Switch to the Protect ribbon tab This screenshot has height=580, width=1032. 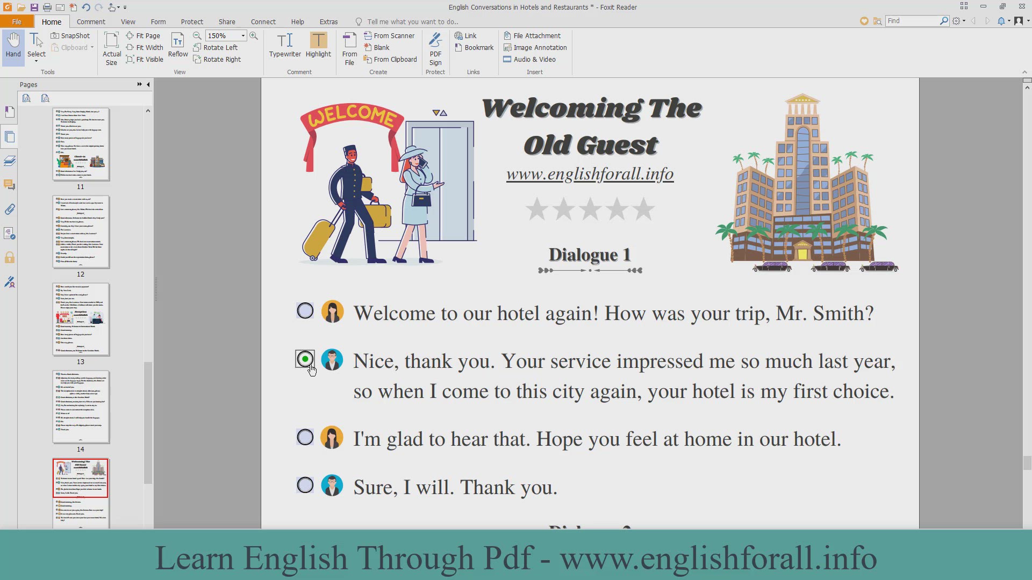(x=192, y=21)
